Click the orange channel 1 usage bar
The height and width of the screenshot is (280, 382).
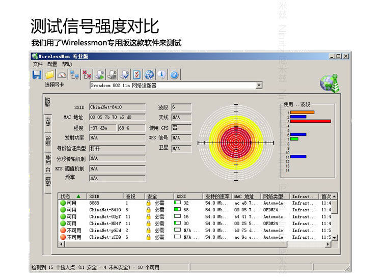click(302, 112)
